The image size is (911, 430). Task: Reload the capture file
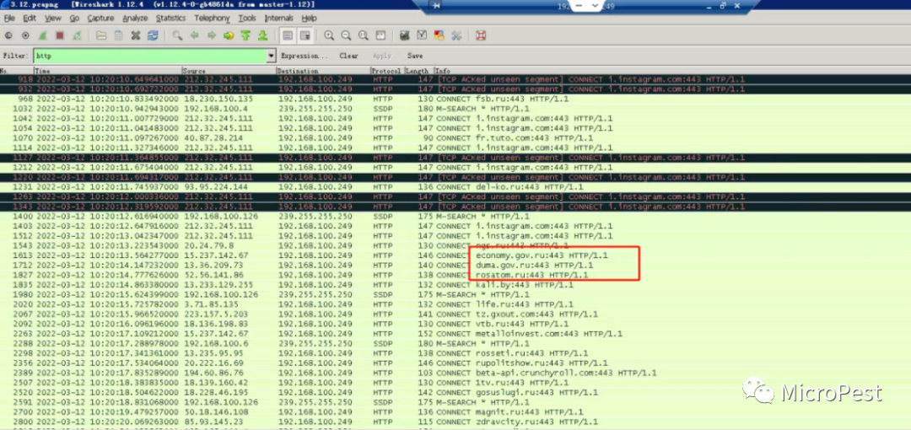pos(153,36)
